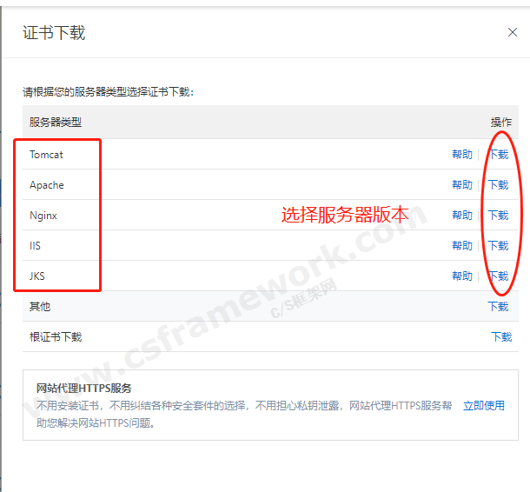The height and width of the screenshot is (492, 530).
Task: Close the 证书下载 dialog
Action: coord(512,33)
